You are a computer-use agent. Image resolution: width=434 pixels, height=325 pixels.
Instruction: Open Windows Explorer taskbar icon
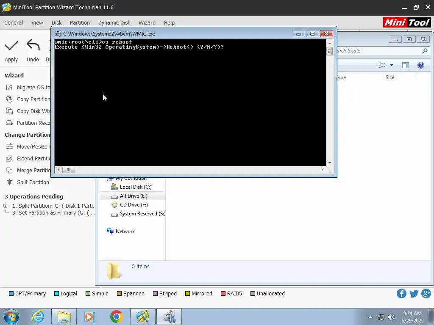point(64,317)
